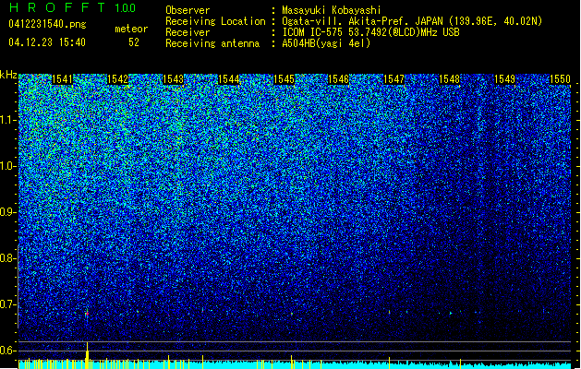Click the 1545 time marker
The height and width of the screenshot is (369, 581).
point(284,79)
